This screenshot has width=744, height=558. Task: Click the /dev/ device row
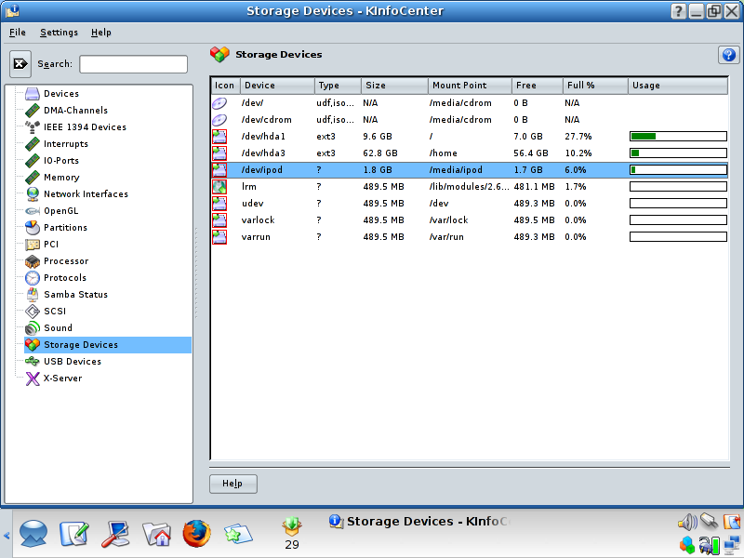pyautogui.click(x=470, y=103)
